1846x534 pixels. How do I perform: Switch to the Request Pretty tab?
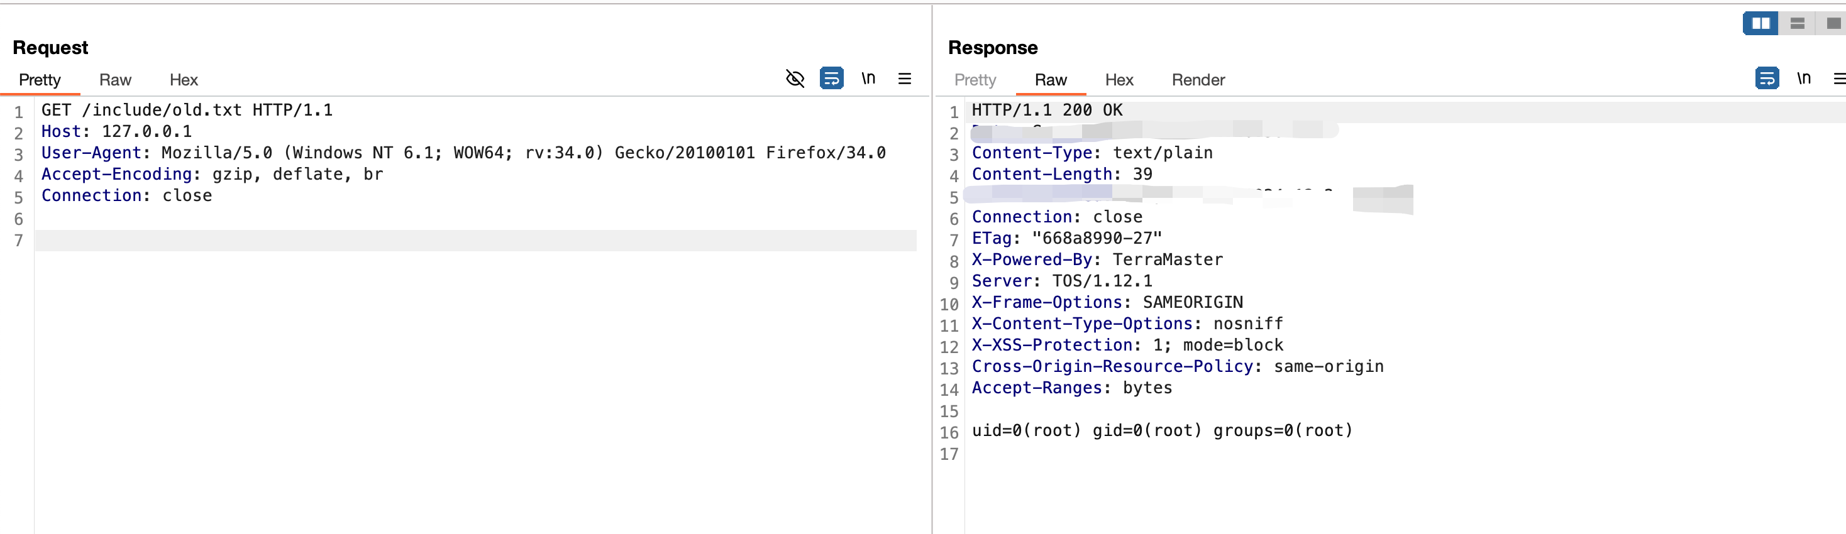[40, 80]
